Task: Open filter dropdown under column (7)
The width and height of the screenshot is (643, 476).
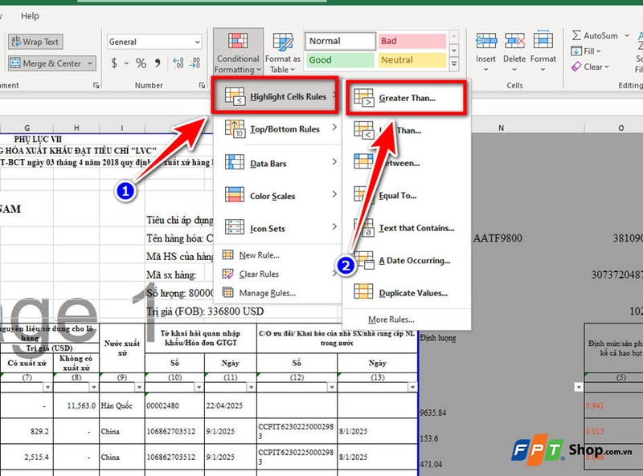Action: coord(47,387)
